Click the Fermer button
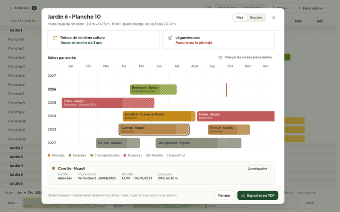This screenshot has height=212, width=340. tap(224, 196)
